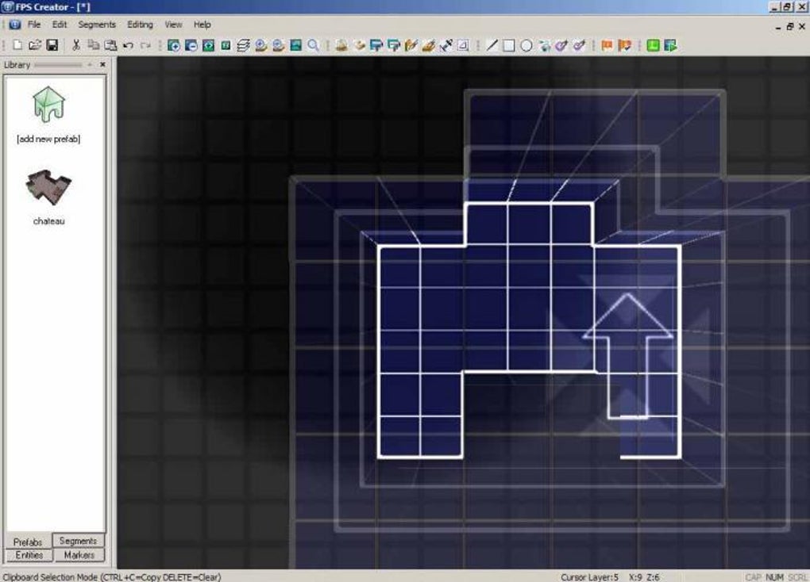This screenshot has width=810, height=582.
Task: Select the first tan segment mode icon
Action: [341, 45]
